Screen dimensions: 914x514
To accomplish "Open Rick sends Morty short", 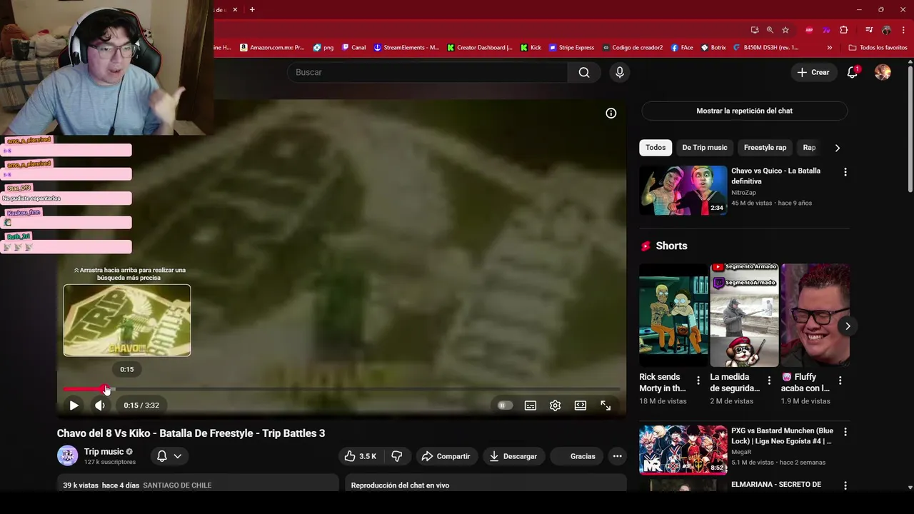I will coord(673,315).
